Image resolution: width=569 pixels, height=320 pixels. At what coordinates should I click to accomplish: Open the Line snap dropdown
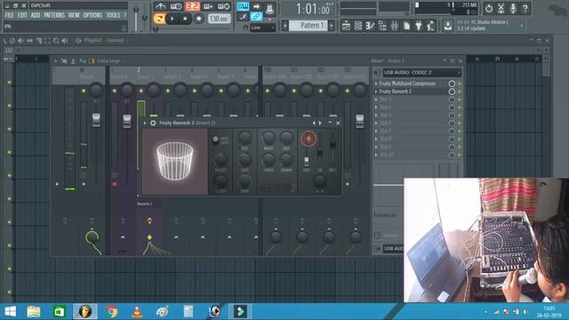tap(263, 28)
